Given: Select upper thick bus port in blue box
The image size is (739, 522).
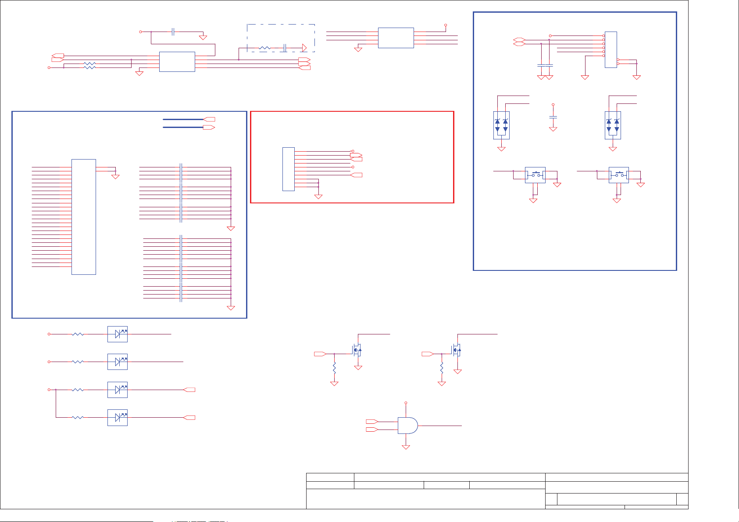Looking at the screenshot, I should [209, 119].
